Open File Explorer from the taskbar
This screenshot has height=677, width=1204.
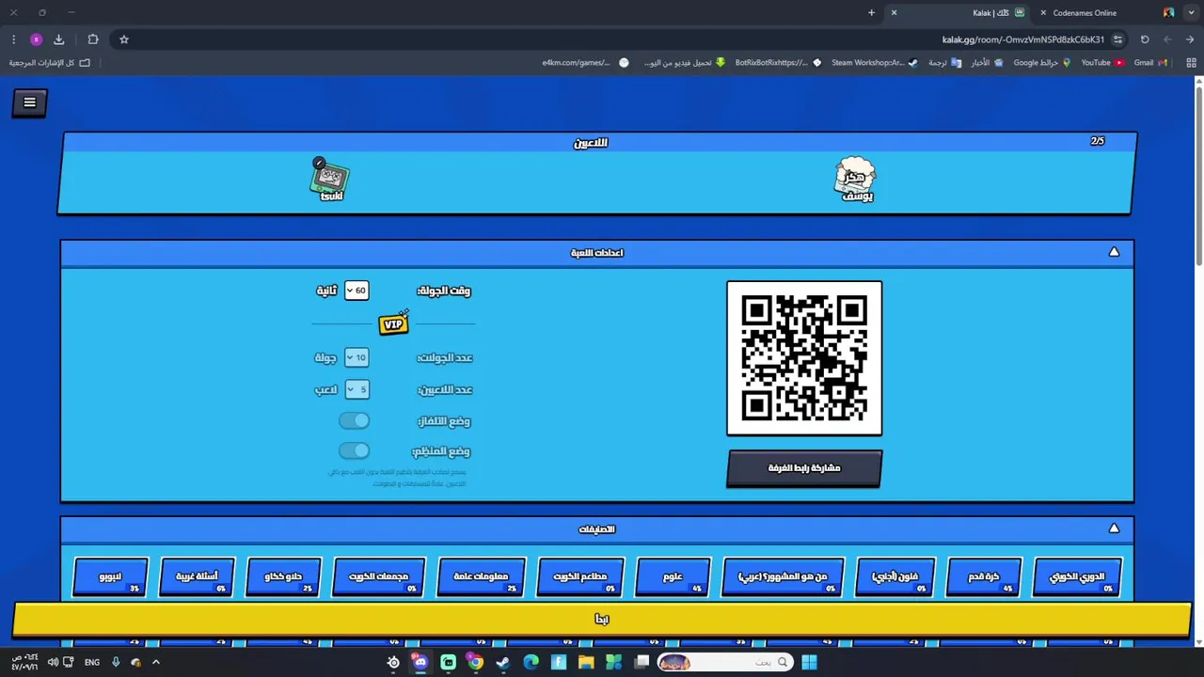pyautogui.click(x=586, y=662)
